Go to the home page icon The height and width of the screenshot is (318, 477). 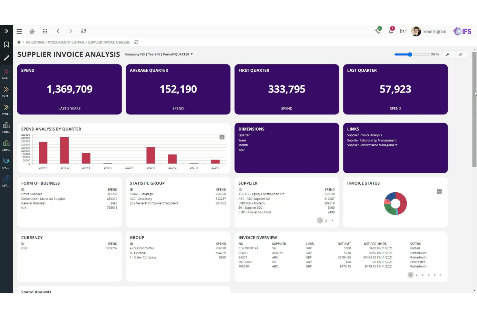[x=32, y=31]
